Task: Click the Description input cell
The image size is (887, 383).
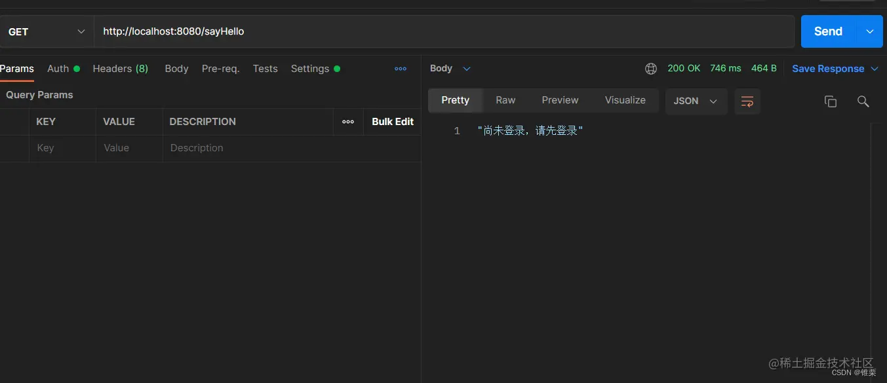Action: point(292,149)
